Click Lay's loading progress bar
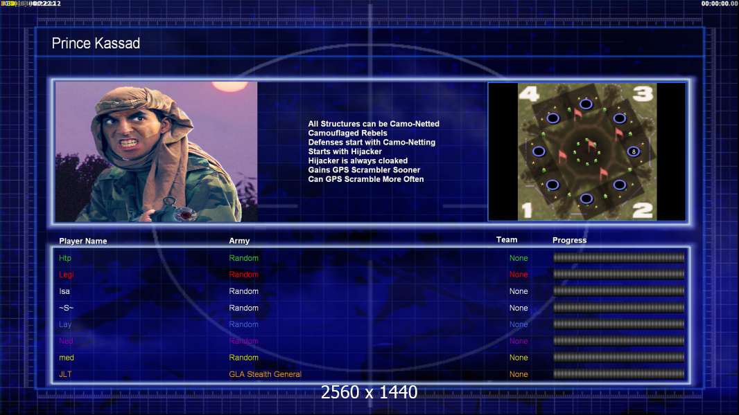 (x=619, y=324)
